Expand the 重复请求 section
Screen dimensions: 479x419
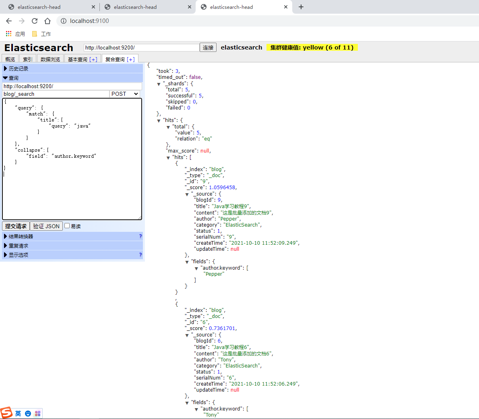click(72, 246)
